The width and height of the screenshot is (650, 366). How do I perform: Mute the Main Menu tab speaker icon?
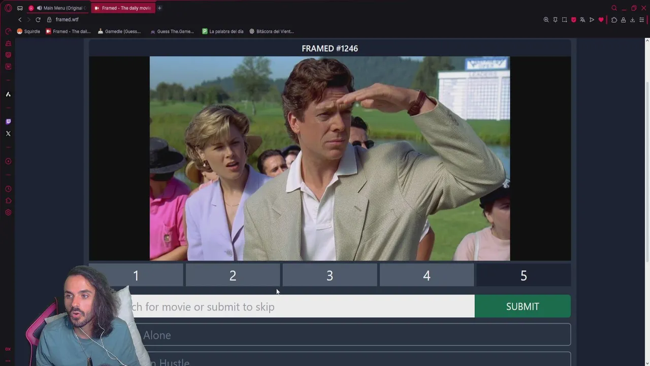[40, 8]
